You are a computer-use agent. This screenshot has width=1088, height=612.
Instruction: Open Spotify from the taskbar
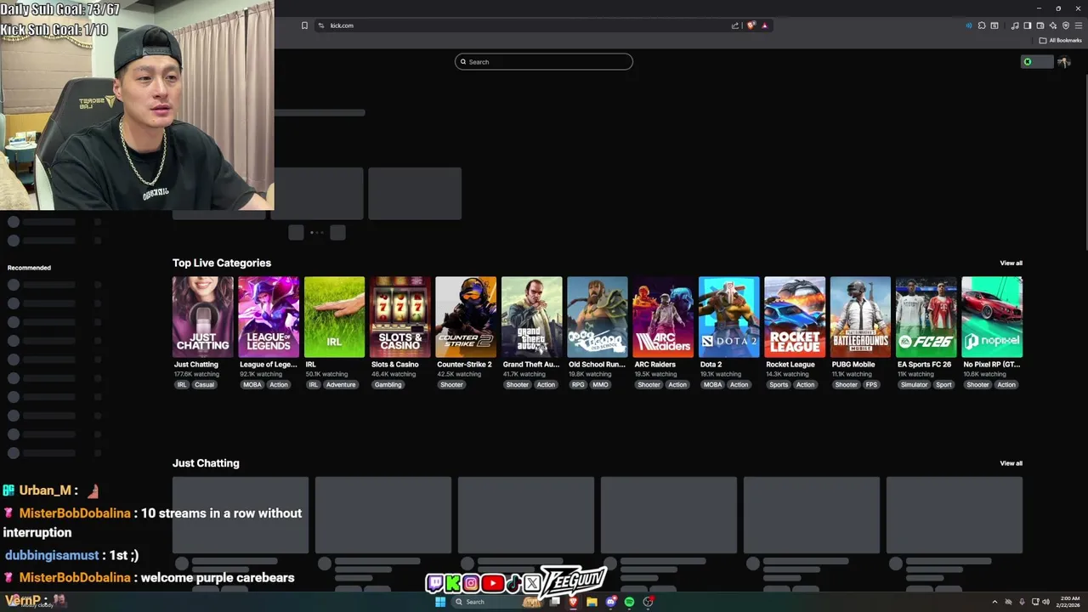click(629, 602)
